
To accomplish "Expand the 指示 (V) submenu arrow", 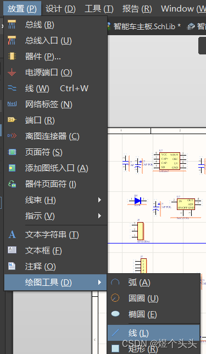I will tap(99, 216).
